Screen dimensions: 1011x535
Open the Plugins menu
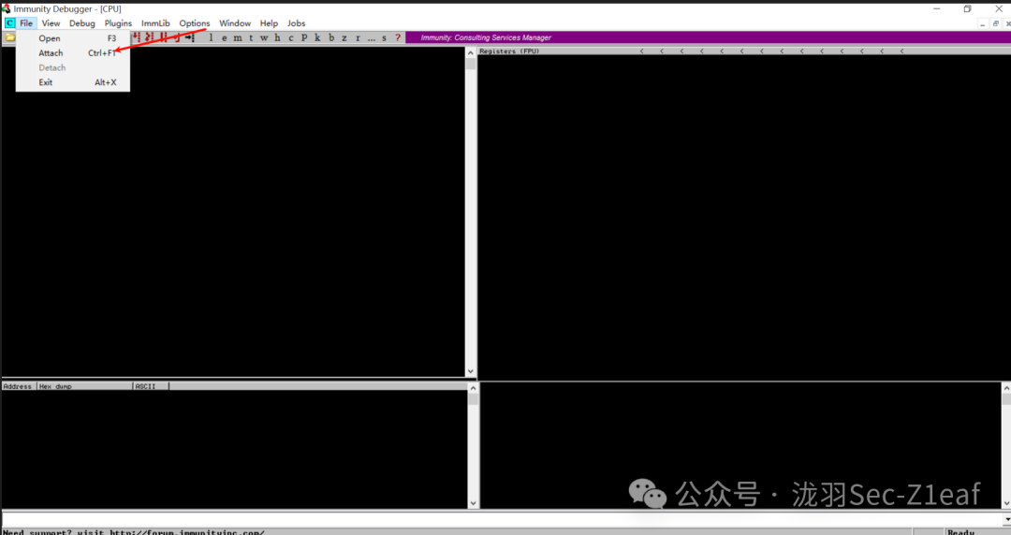point(118,23)
